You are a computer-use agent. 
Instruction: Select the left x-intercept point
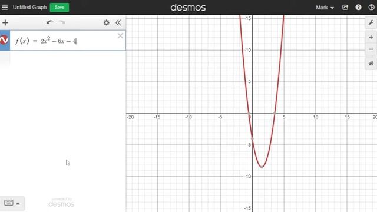(249, 113)
